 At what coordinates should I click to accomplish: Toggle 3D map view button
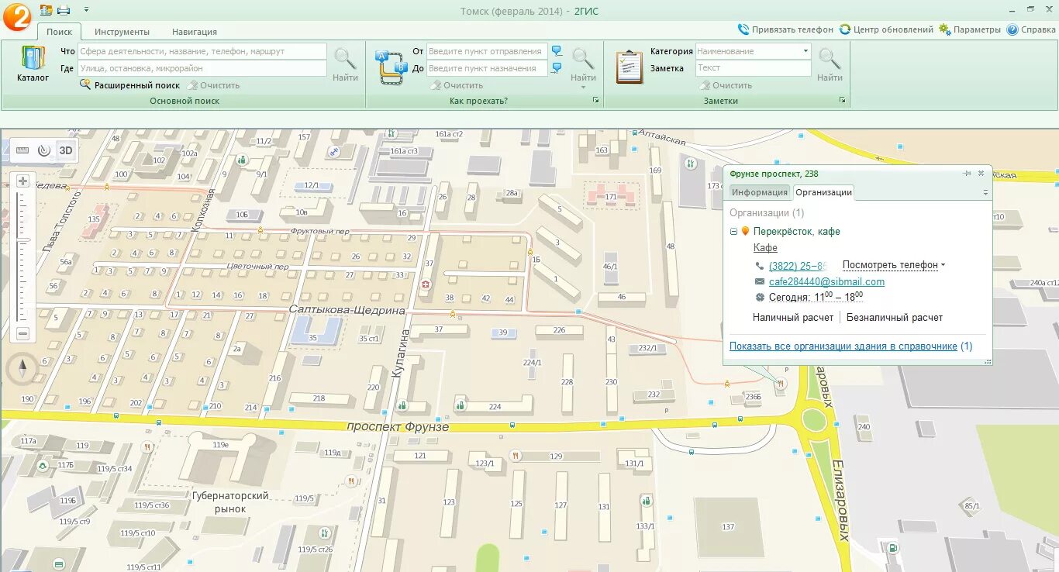(66, 150)
